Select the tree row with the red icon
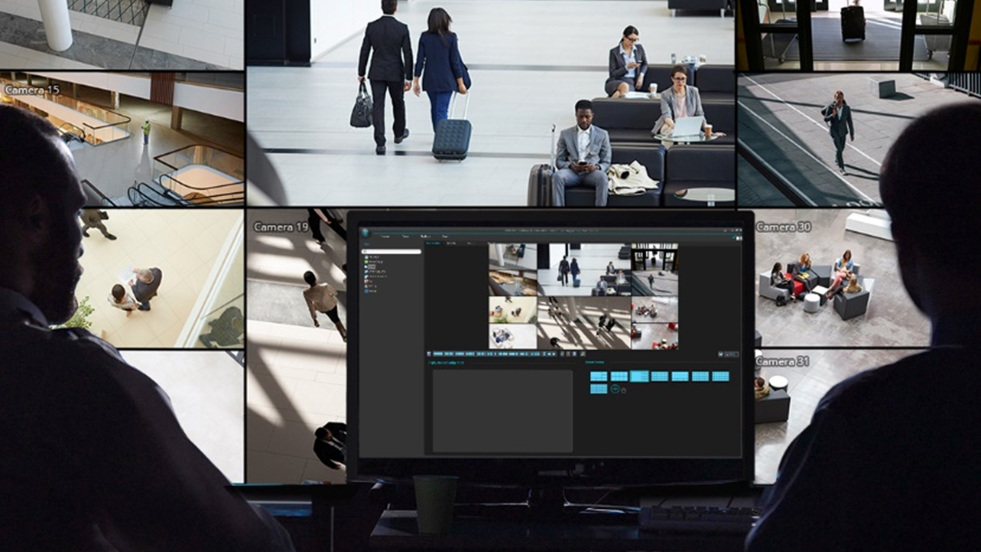Image resolution: width=981 pixels, height=552 pixels. (x=368, y=281)
